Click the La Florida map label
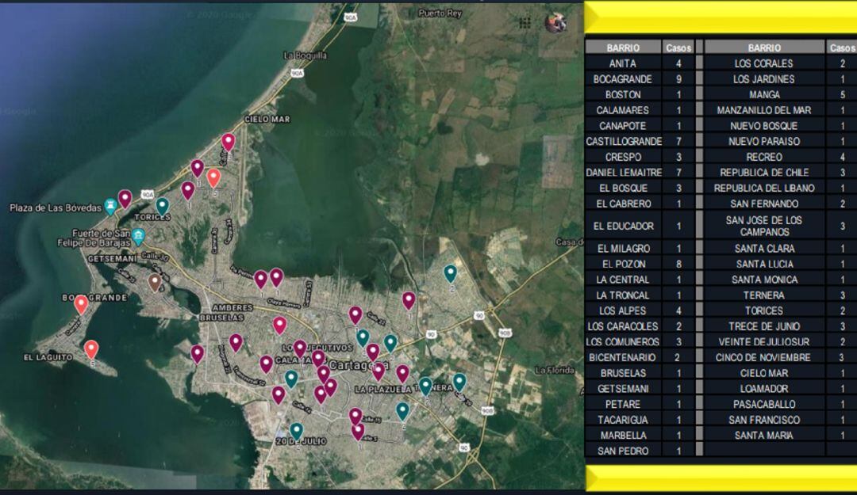The height and width of the screenshot is (495, 857). (x=554, y=370)
